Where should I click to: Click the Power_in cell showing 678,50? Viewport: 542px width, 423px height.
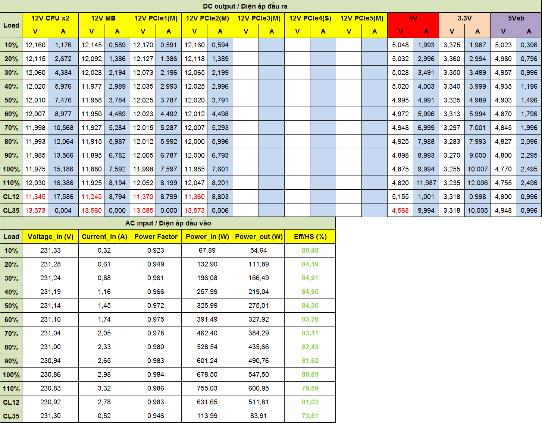pyautogui.click(x=207, y=375)
